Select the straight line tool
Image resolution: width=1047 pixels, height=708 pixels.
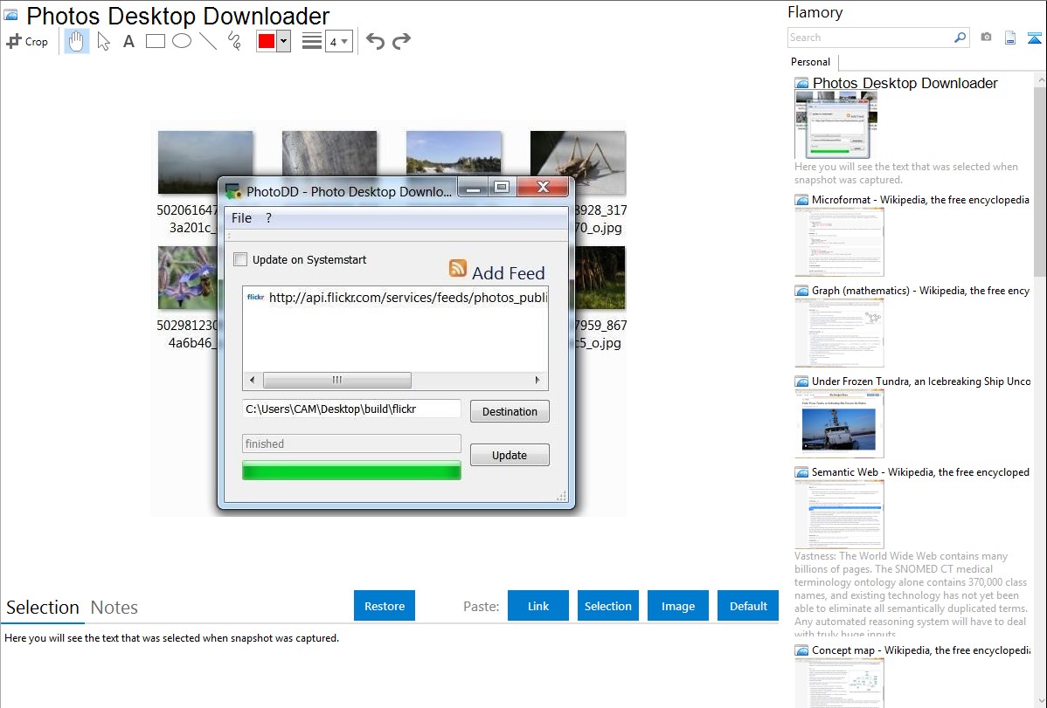click(208, 41)
